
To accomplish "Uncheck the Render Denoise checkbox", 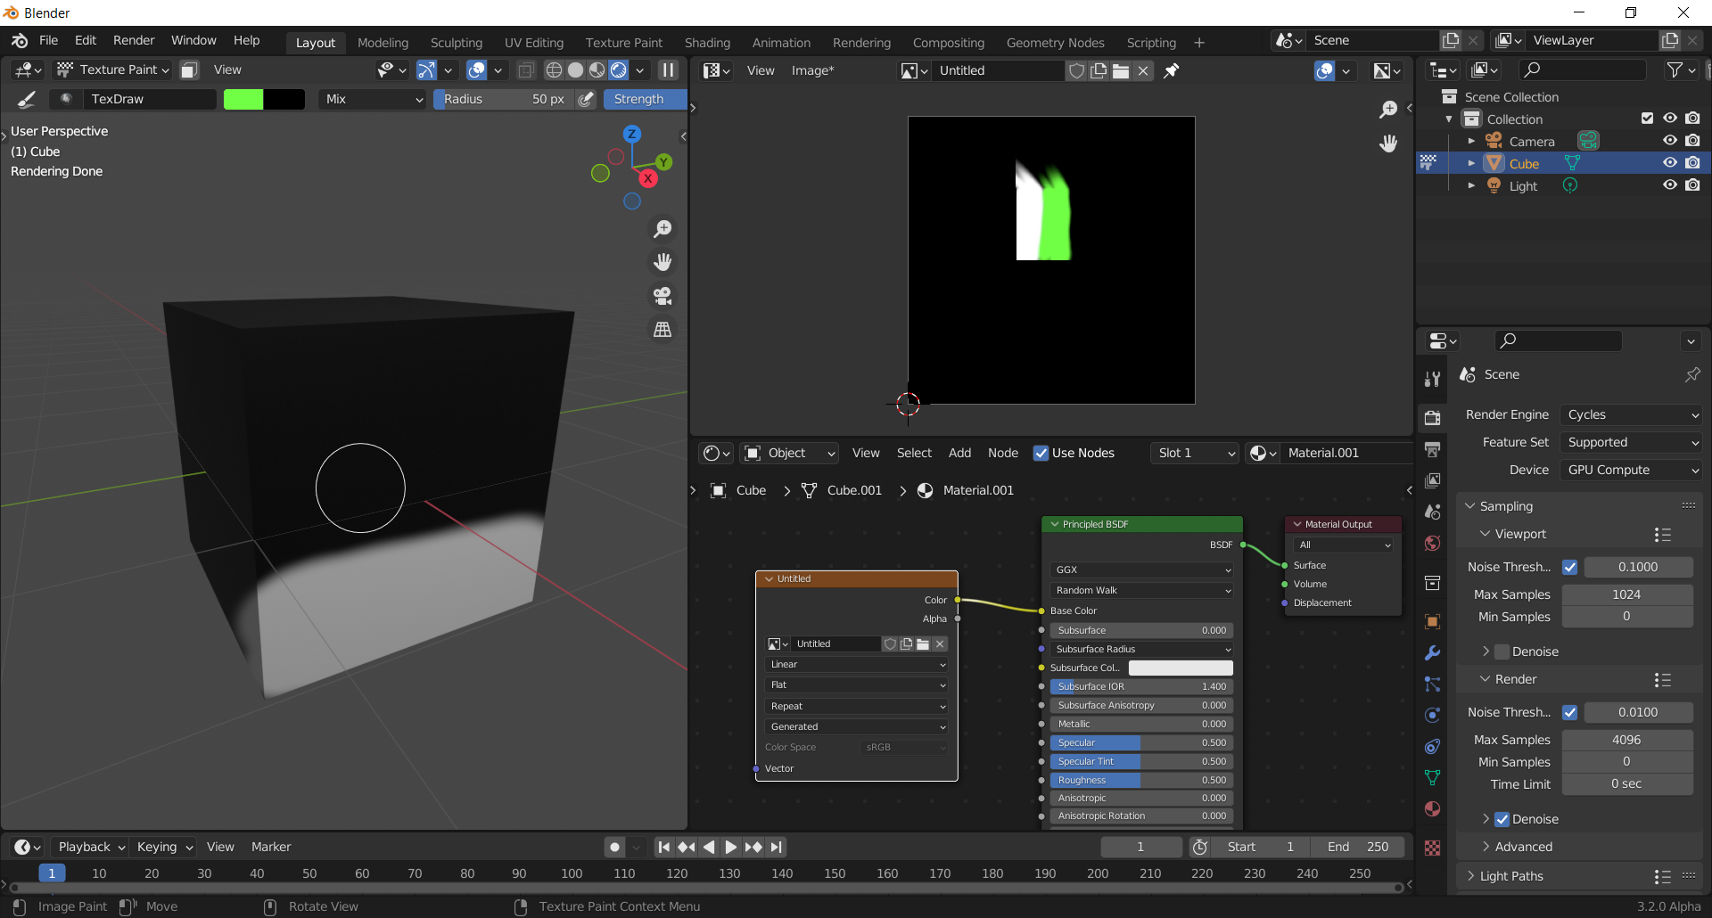I will tap(1502, 819).
